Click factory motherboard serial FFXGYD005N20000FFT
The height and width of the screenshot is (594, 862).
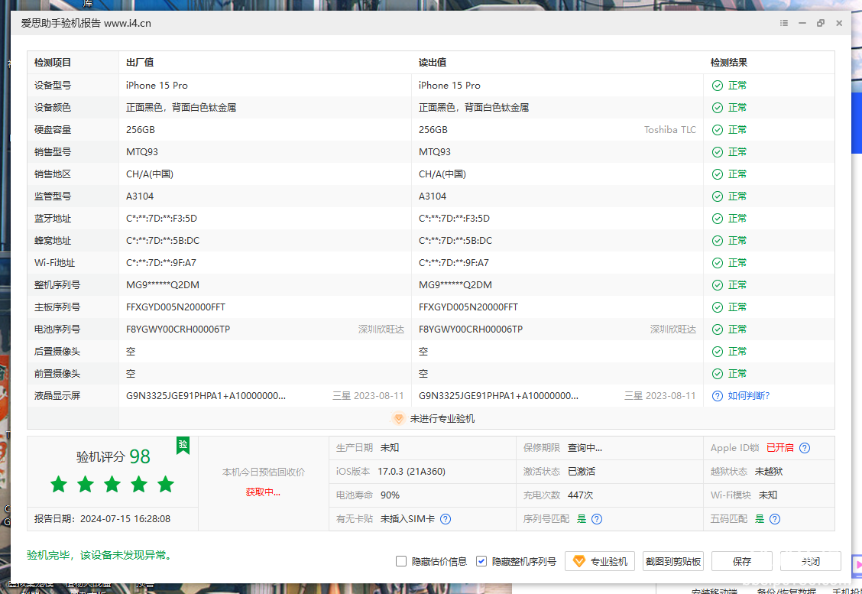coord(176,307)
